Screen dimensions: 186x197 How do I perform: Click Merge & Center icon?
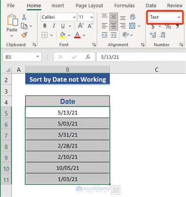(132, 26)
